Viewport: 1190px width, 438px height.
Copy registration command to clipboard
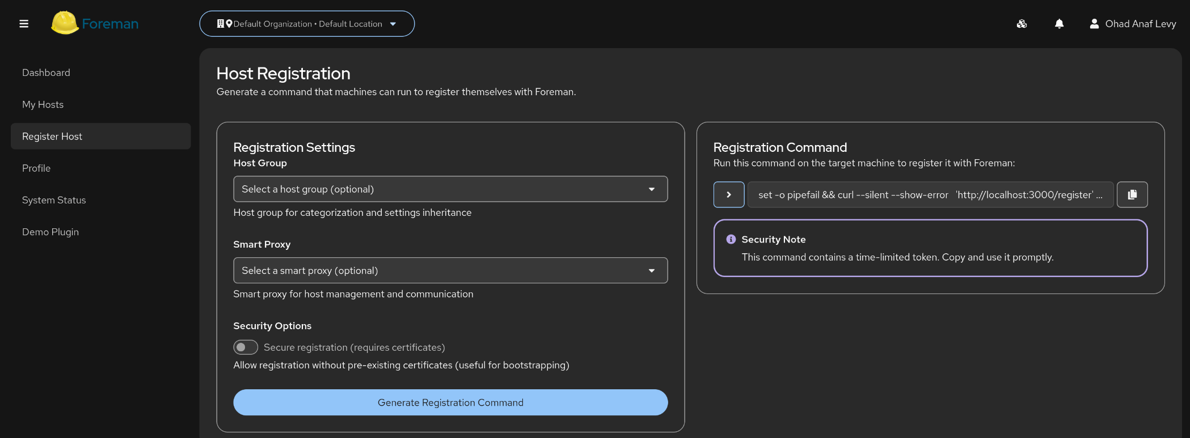click(1132, 195)
